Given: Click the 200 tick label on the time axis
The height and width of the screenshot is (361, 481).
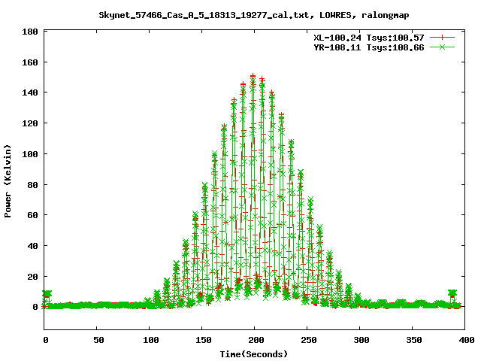Looking at the screenshot, I should pyautogui.click(x=256, y=340).
